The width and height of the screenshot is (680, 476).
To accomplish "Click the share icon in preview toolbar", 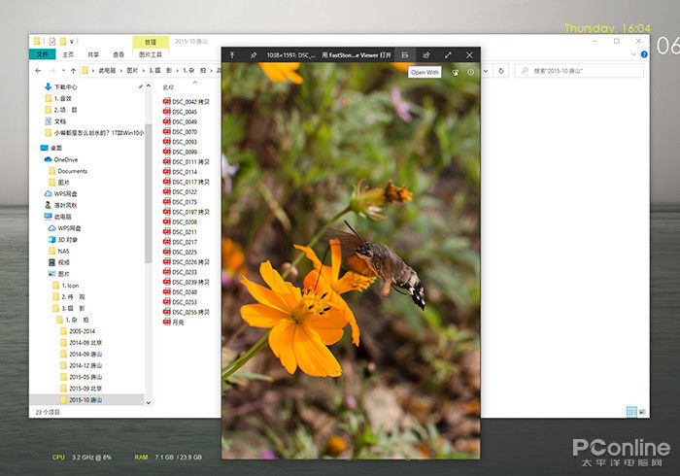I will pos(425,55).
